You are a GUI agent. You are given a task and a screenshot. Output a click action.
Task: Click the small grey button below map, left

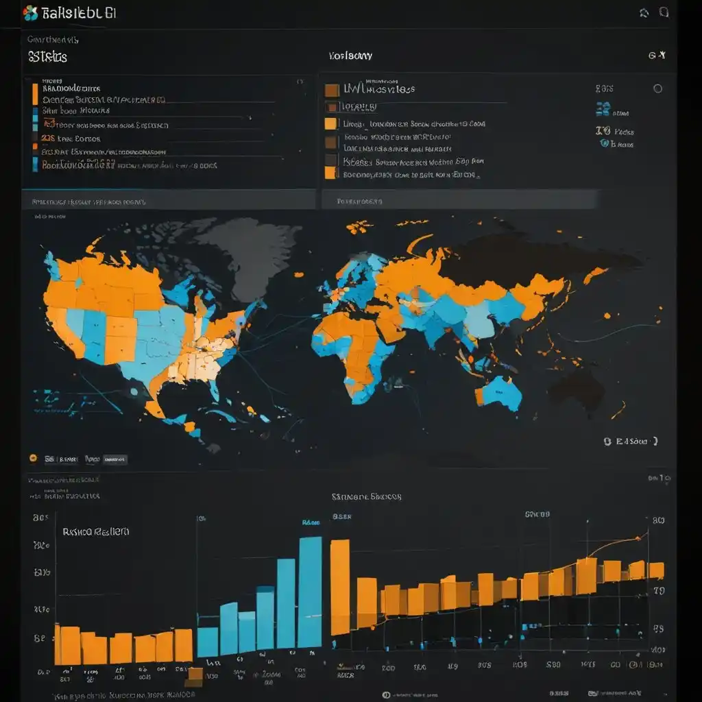pos(115,459)
